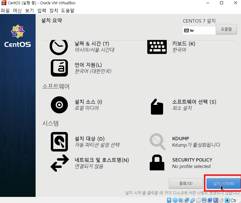This screenshot has width=241, height=203.
Task: Open the keyboard layout spoke icon
Action: click(x=157, y=47)
